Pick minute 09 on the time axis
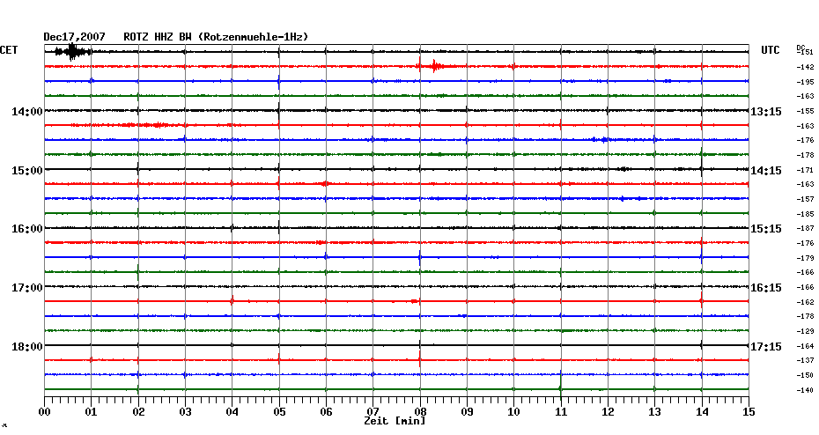 467,412
